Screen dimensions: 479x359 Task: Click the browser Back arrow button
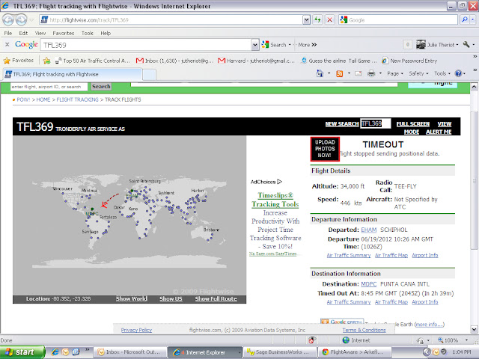pos(8,20)
